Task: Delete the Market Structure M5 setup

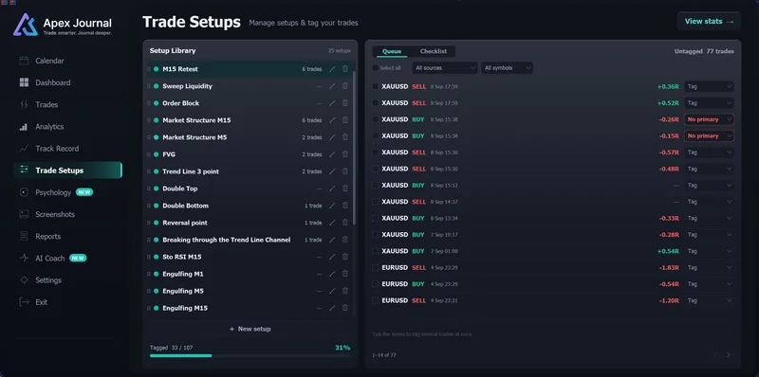Action: 345,137
